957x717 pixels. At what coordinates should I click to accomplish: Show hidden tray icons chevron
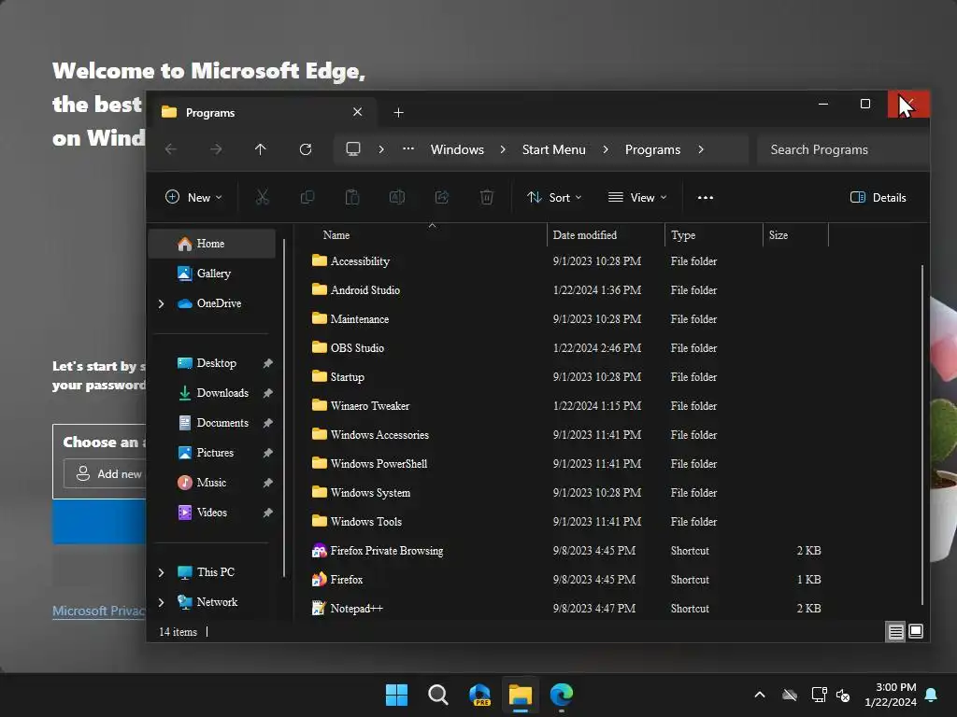[x=760, y=695]
